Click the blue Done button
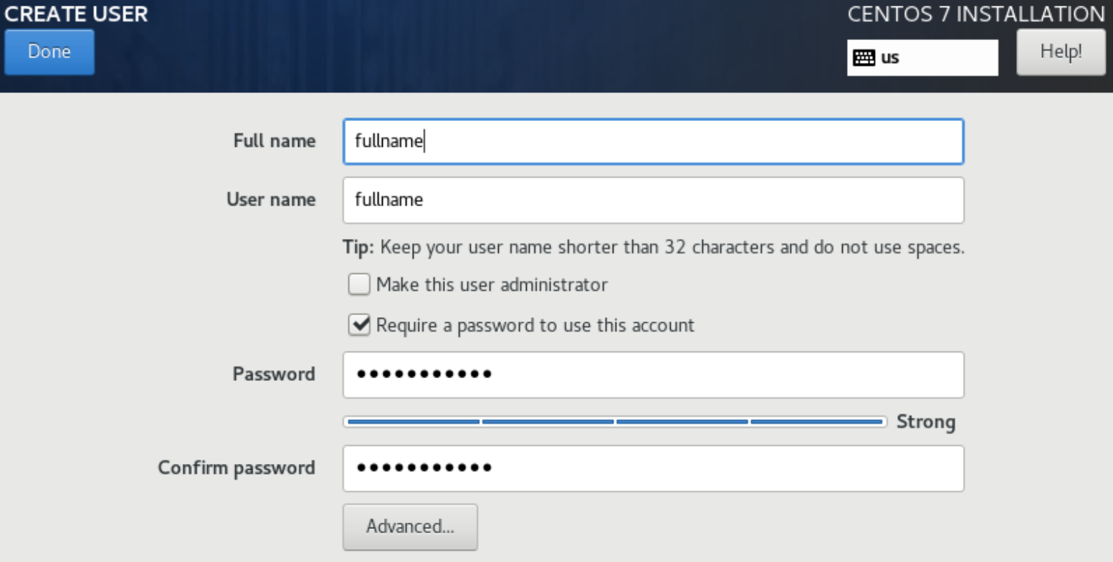1113x562 pixels. pyautogui.click(x=49, y=52)
